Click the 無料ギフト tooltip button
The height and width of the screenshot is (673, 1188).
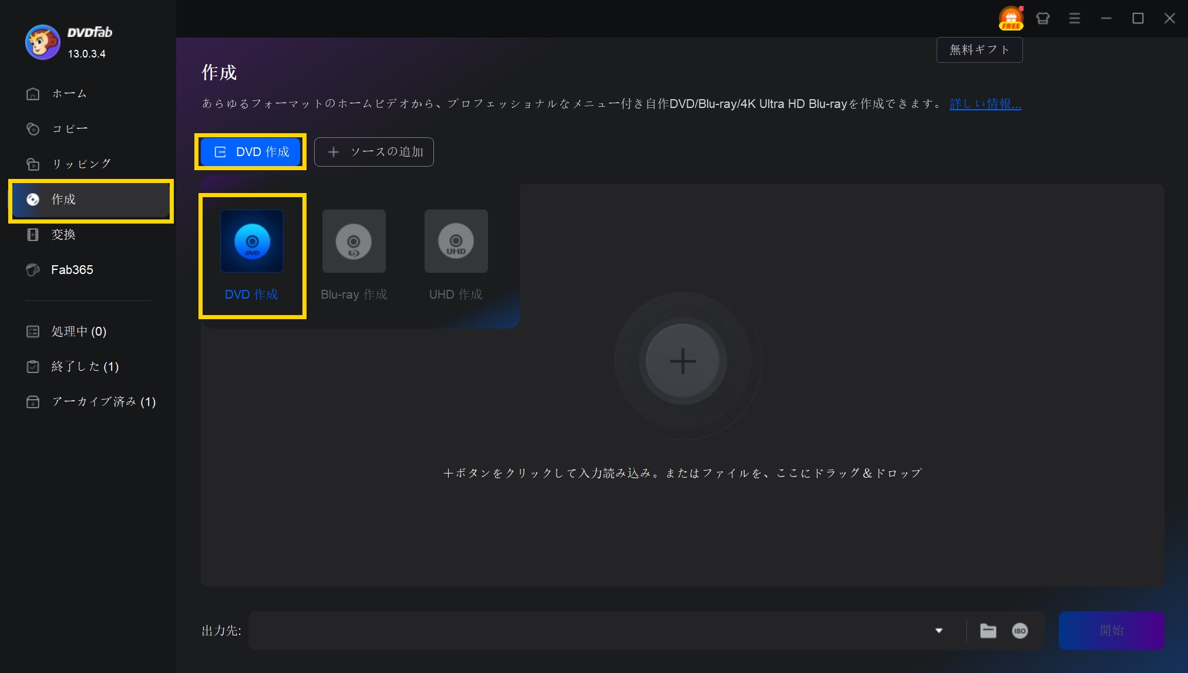[x=980, y=50]
